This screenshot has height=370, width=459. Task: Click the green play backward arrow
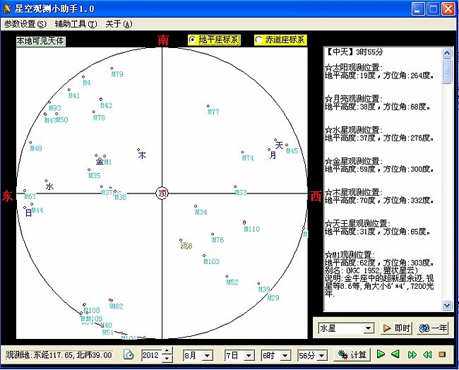(x=395, y=354)
